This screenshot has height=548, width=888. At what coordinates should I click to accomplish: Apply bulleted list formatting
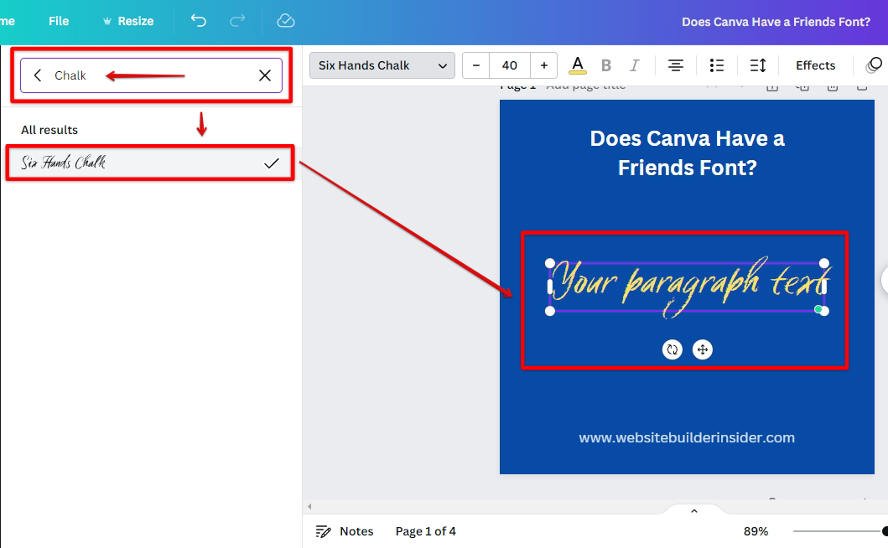716,65
